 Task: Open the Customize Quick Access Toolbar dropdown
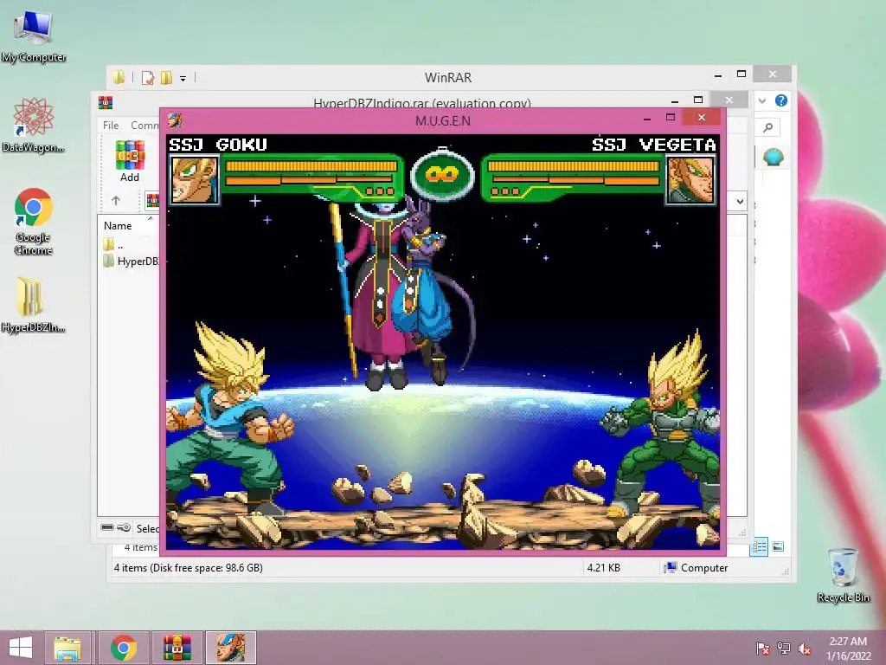coord(183,78)
